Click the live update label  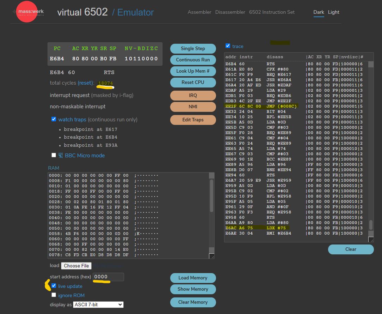coord(70,286)
